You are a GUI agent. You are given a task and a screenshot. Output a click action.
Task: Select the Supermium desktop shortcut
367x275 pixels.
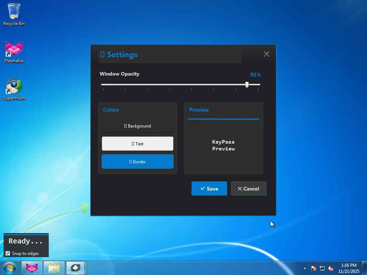click(14, 89)
